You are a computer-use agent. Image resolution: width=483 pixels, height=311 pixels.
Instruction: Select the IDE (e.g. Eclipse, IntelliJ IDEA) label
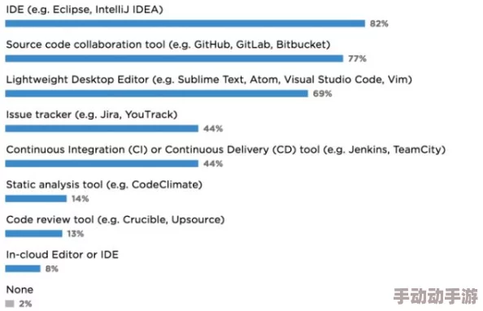tap(85, 10)
